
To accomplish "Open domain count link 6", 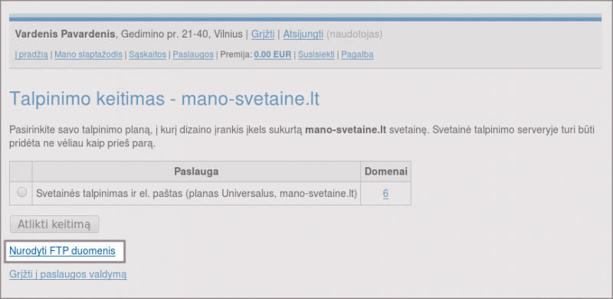I will coord(385,194).
